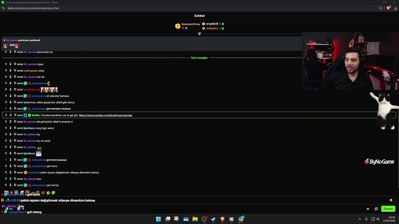Screen dimensions: 399x224
Task: Click the address bar URL kick.com/popout
Action: (x=33, y=8)
